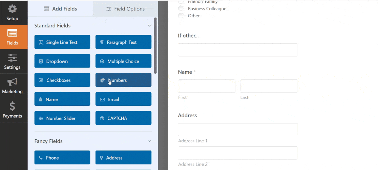
Task: Select the Fields panel icon
Action: click(12, 33)
